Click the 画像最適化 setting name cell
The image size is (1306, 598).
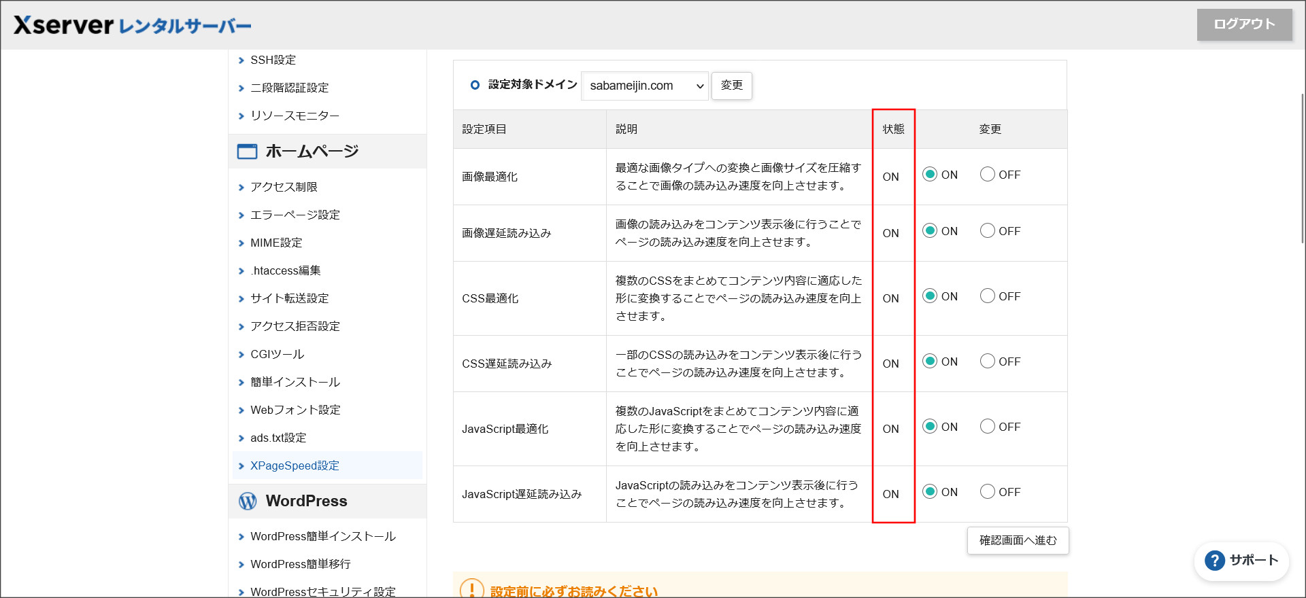[530, 177]
